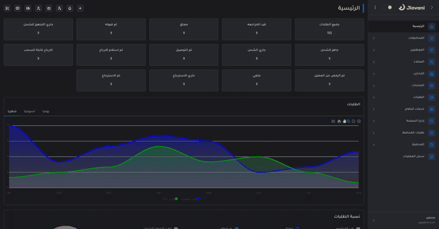Toggle the dark mode switch

coord(387,8)
